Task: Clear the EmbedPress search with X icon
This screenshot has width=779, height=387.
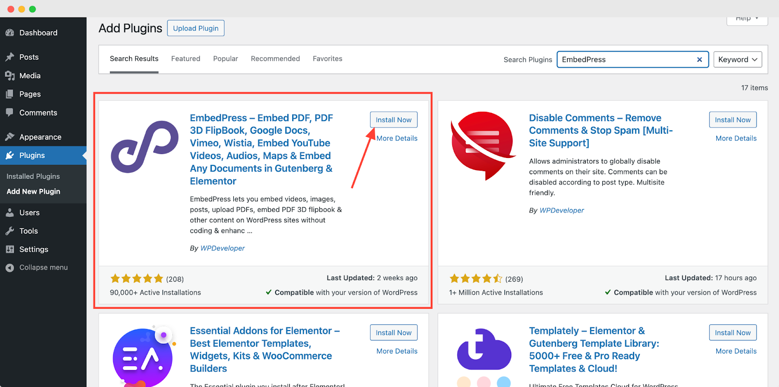Action: coord(700,59)
